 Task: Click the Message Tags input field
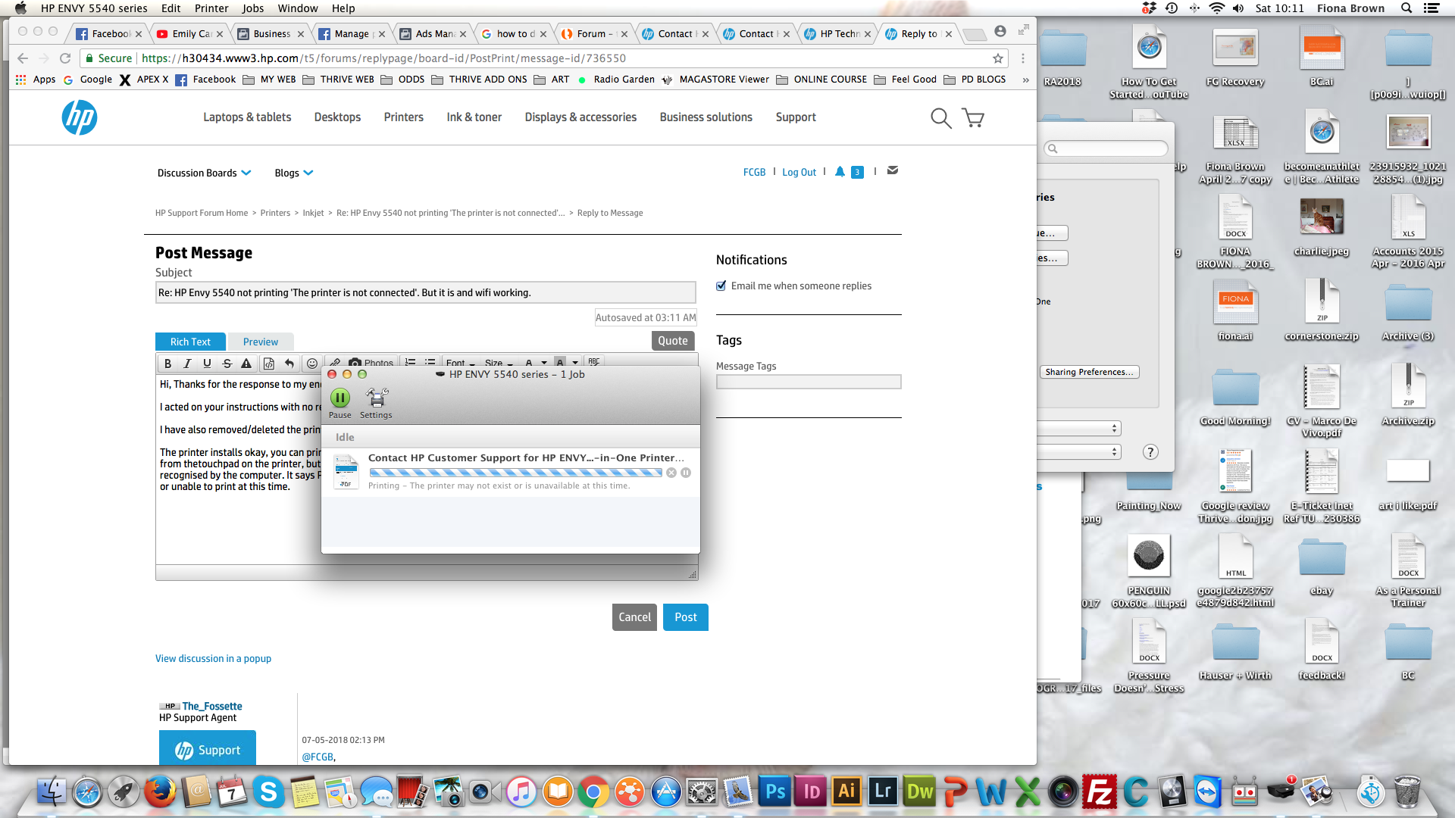tap(808, 382)
